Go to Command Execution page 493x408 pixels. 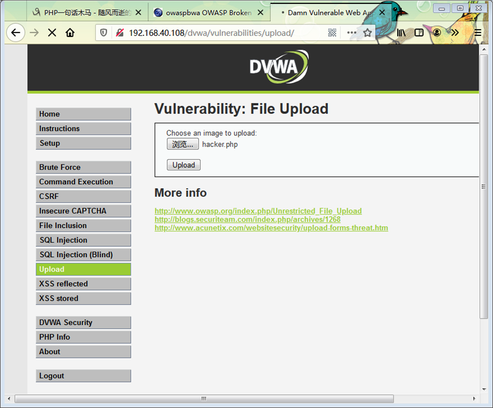tap(83, 182)
